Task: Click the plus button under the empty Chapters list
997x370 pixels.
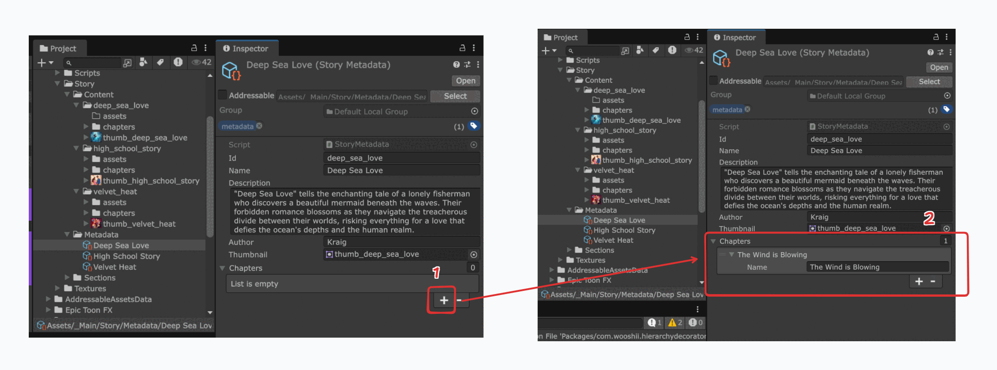Action: pos(444,300)
